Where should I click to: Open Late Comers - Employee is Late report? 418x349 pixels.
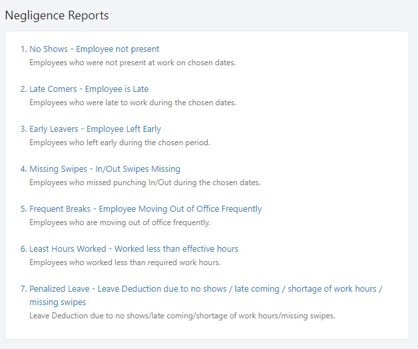pos(85,89)
